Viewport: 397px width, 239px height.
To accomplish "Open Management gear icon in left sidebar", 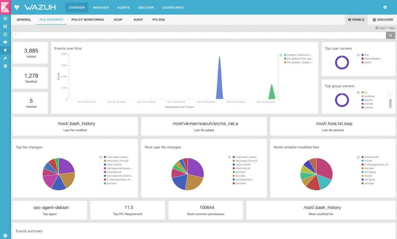I will coord(5,66).
